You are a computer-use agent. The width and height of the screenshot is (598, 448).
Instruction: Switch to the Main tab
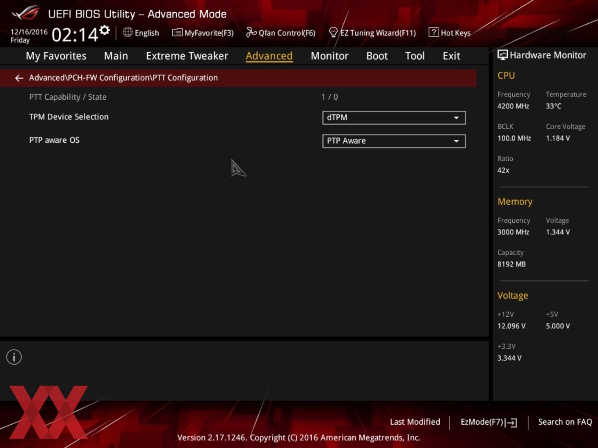(x=116, y=56)
